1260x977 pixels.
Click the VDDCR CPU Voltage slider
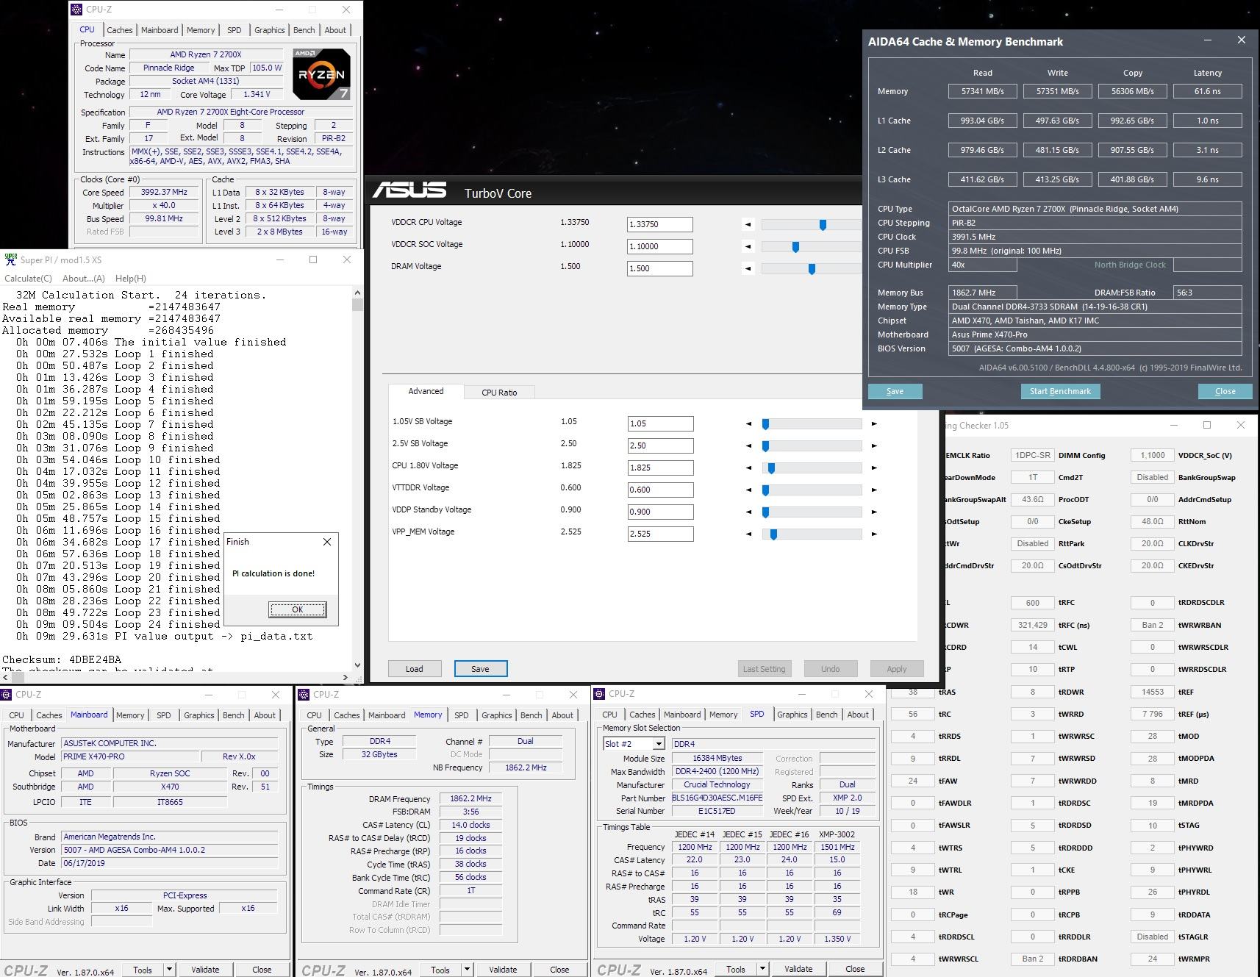click(812, 225)
